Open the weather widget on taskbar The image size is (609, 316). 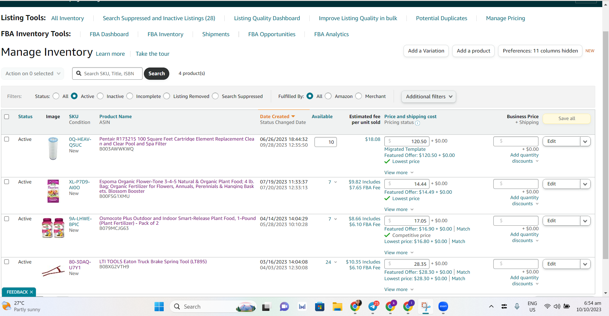pos(22,306)
